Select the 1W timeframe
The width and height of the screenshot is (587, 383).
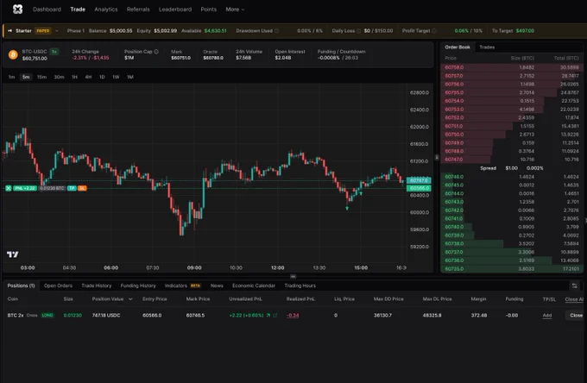(116, 77)
